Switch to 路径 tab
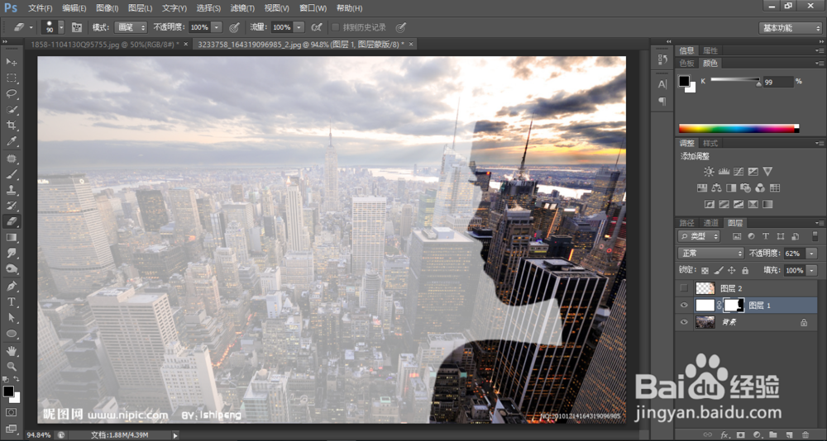The width and height of the screenshot is (827, 441). 687,223
